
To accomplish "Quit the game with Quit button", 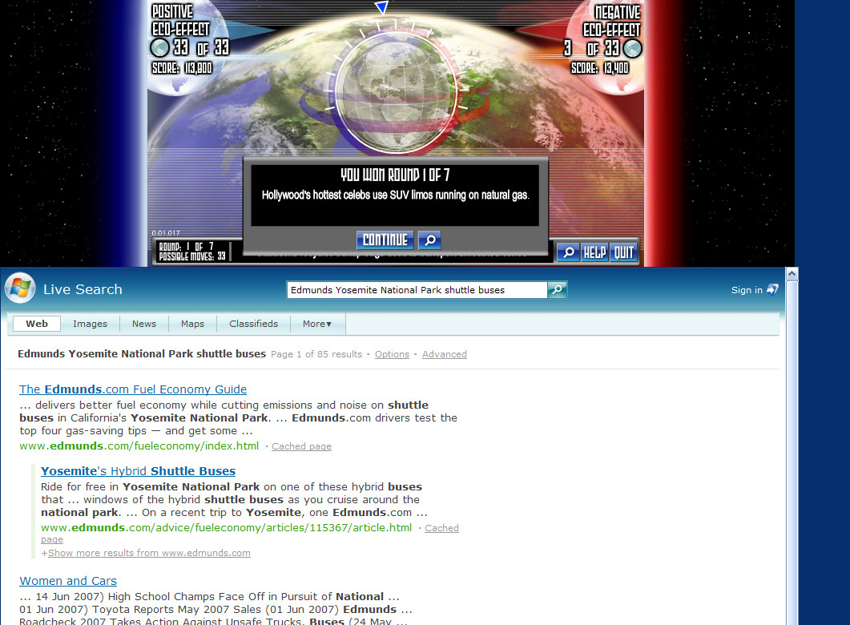I will pos(623,252).
